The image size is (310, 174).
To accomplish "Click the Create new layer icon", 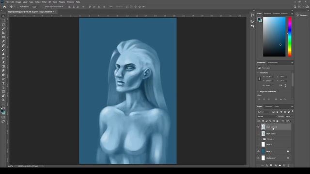I will [x=284, y=165].
